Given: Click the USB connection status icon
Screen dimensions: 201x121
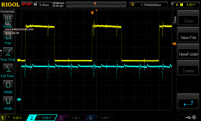Looking at the screenshot, I should pyautogui.click(x=188, y=117).
